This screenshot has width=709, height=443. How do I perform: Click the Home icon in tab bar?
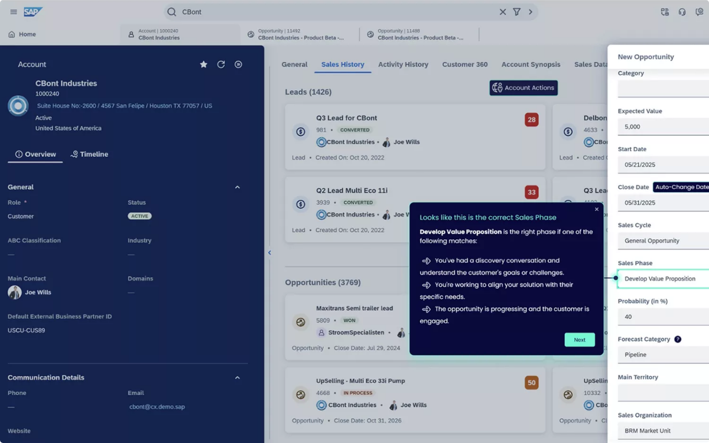pyautogui.click(x=12, y=34)
